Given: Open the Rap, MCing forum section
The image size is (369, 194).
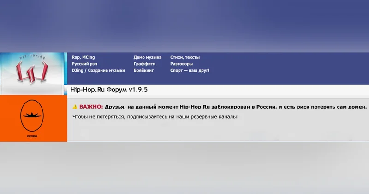Looking at the screenshot, I should tap(83, 57).
